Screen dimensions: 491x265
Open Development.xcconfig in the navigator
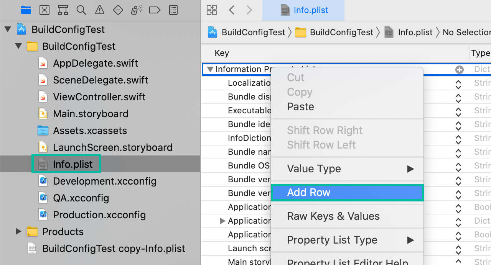pos(104,181)
